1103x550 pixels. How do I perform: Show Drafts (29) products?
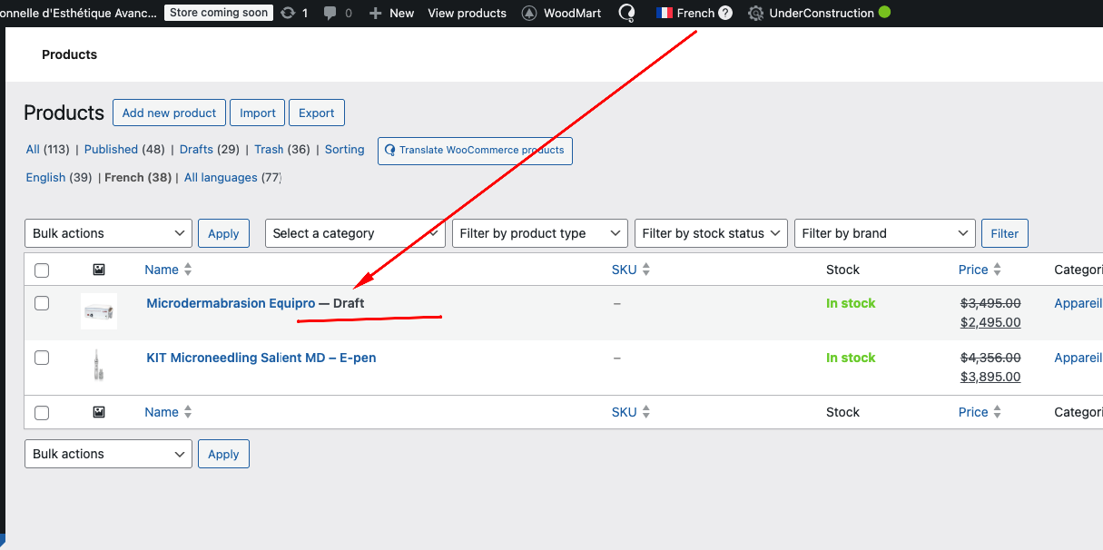[x=210, y=149]
